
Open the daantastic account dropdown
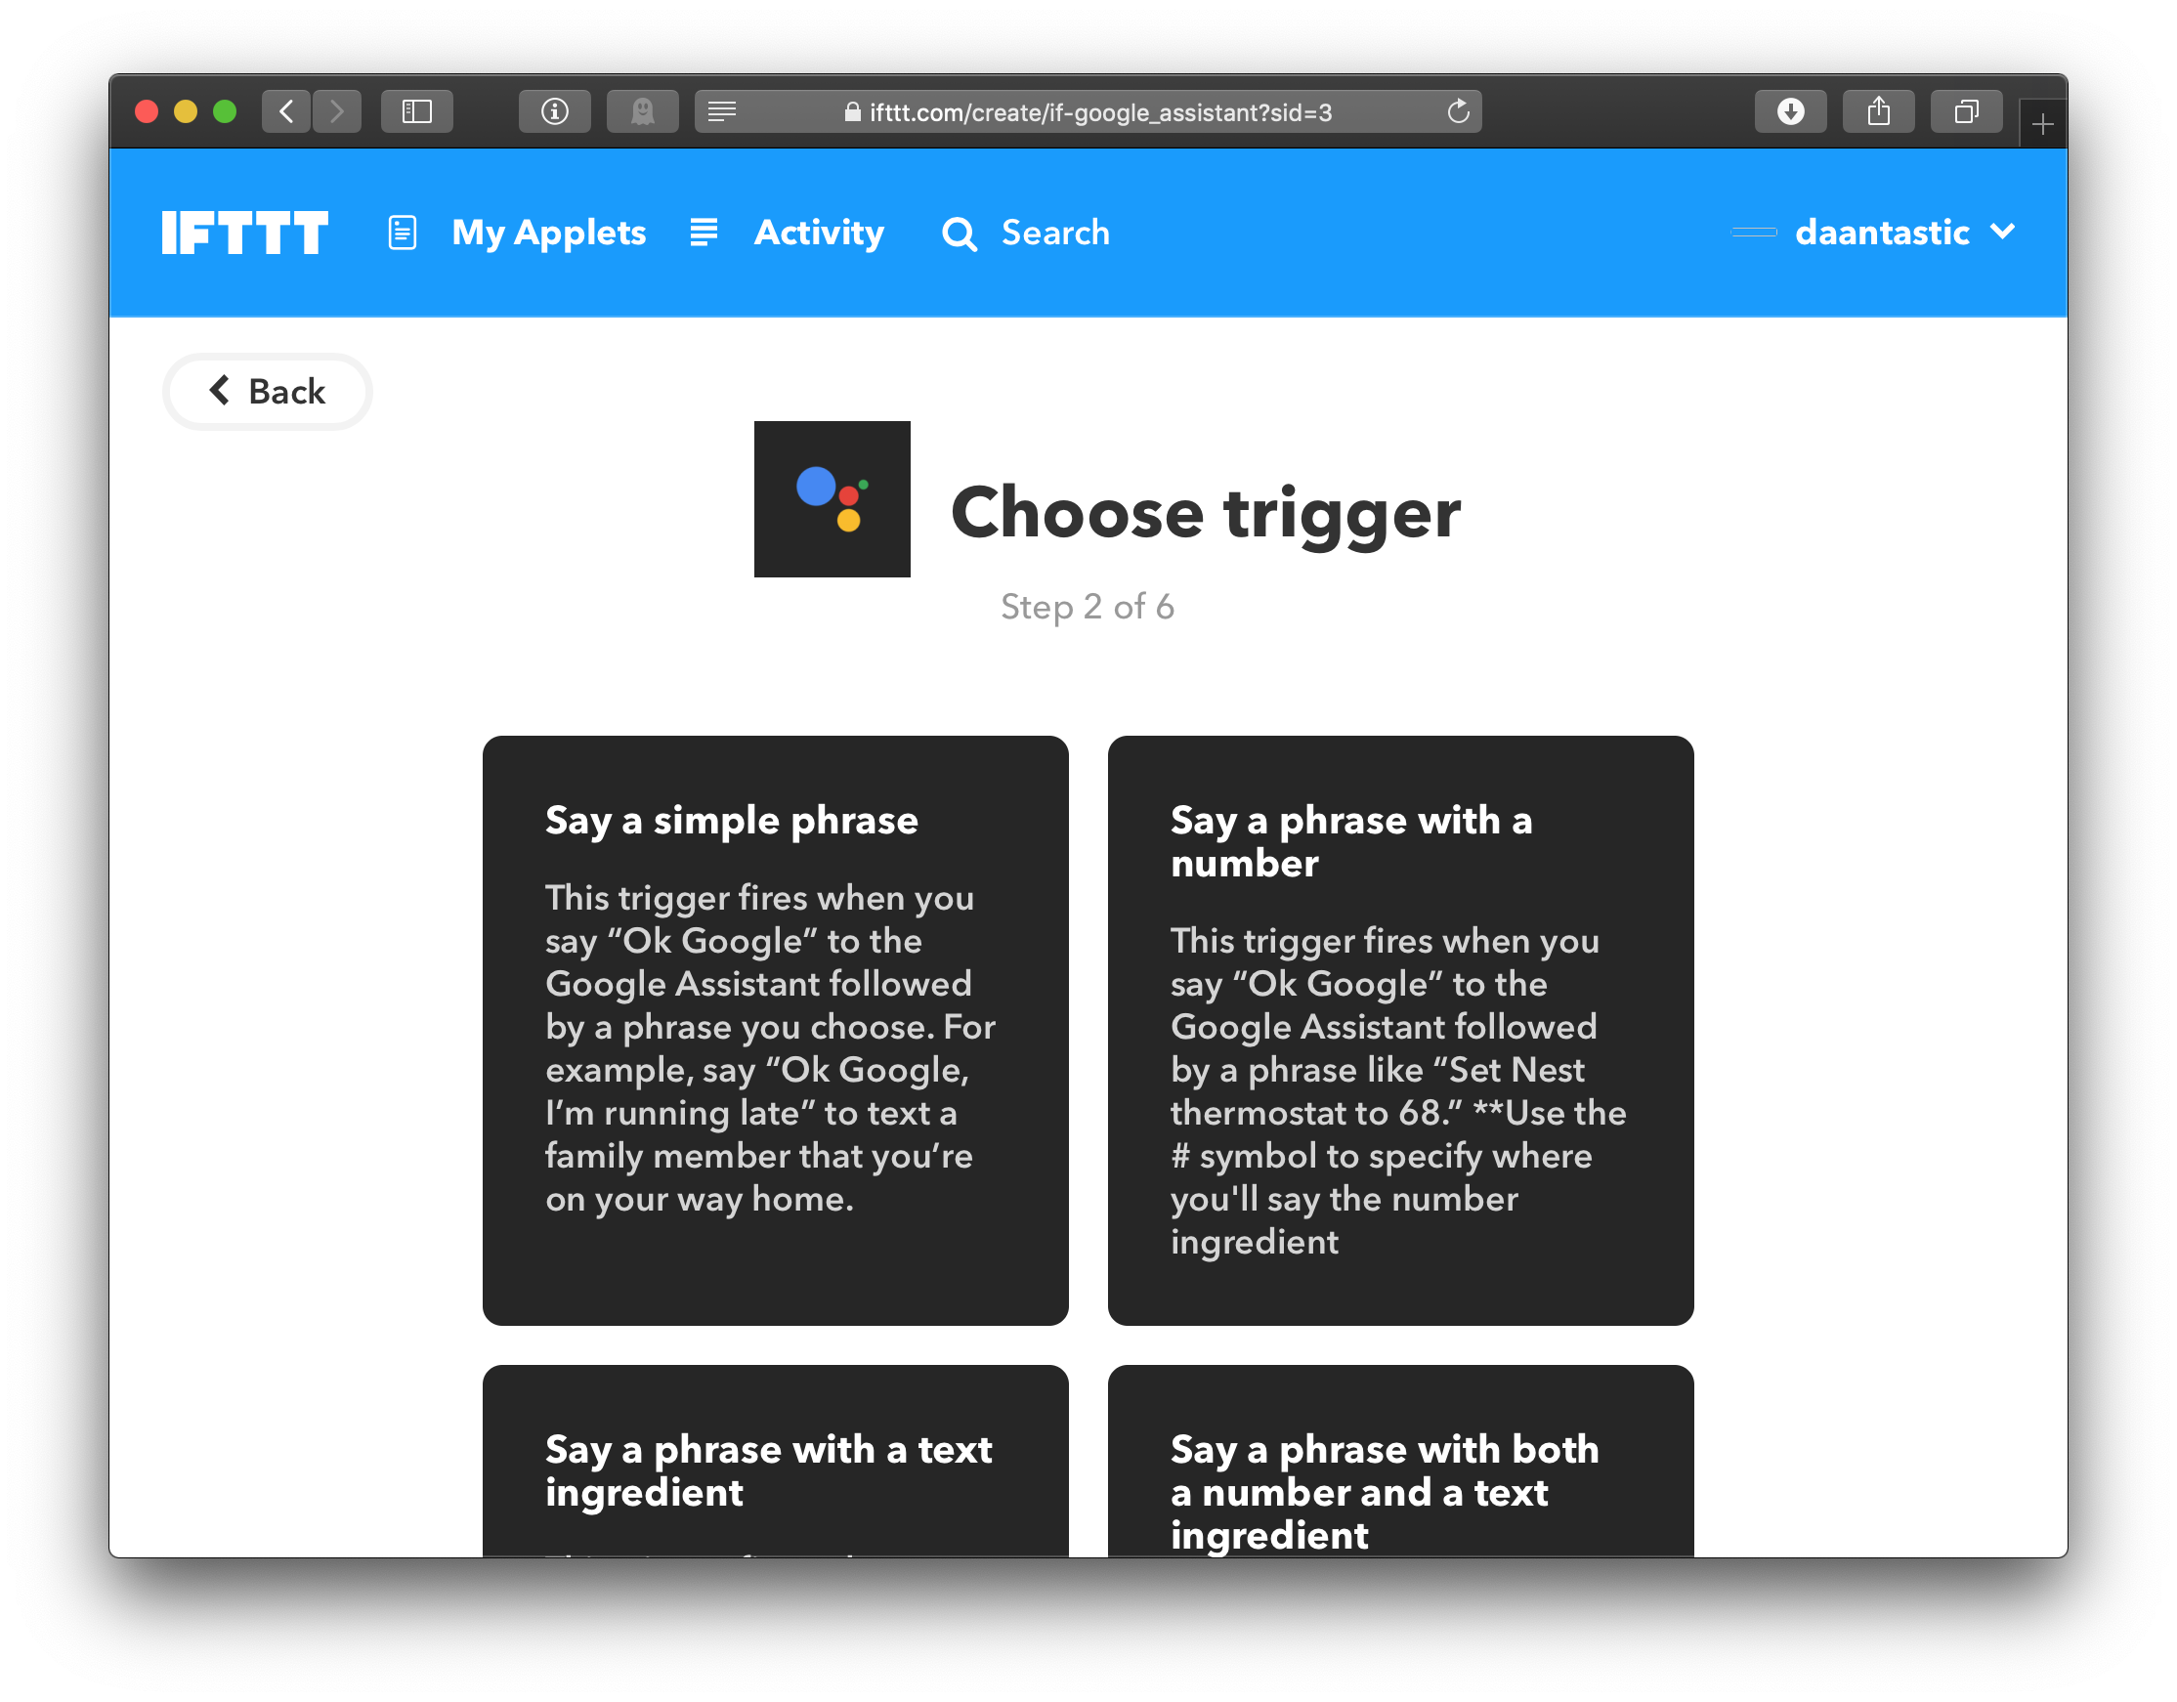[x=1900, y=232]
